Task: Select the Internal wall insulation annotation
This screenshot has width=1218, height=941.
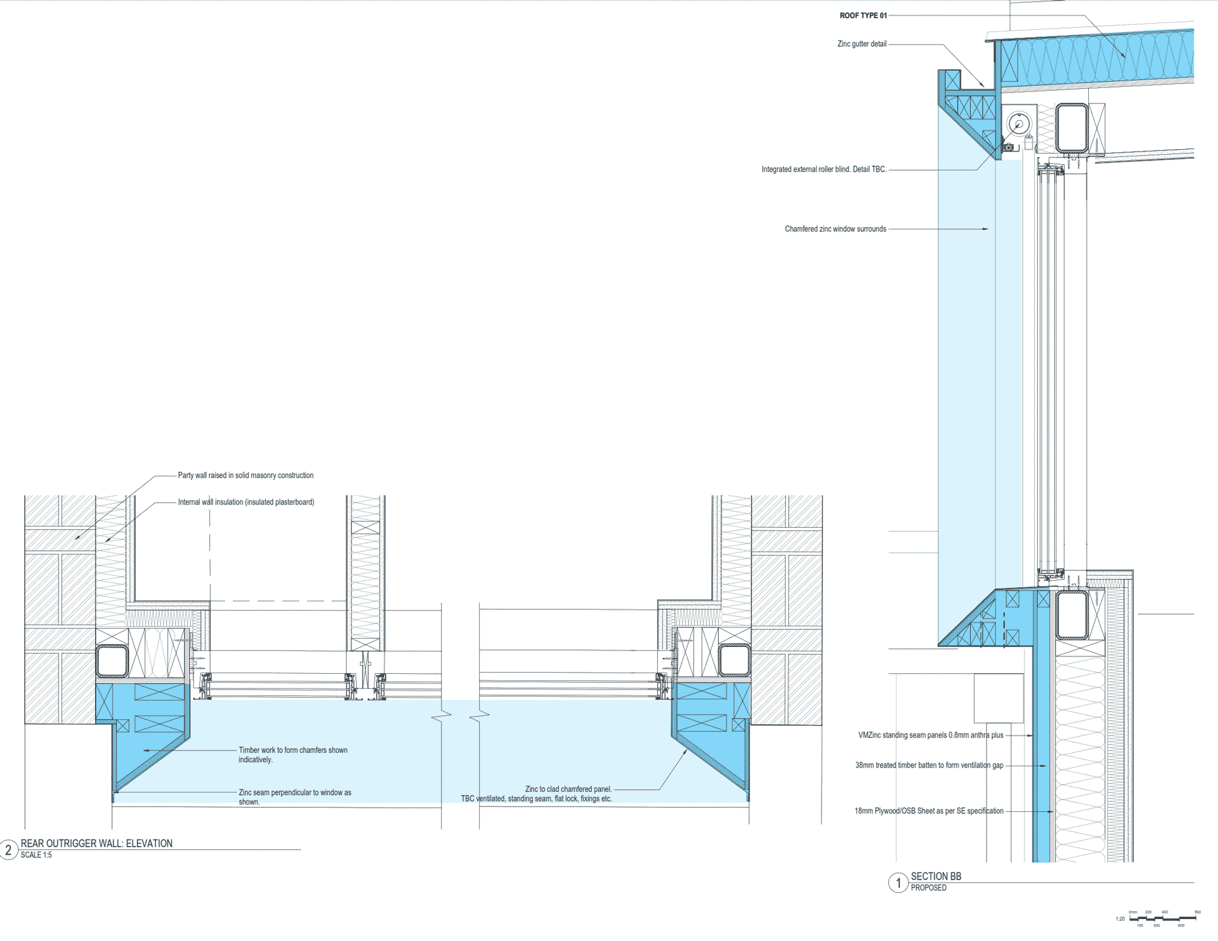Action: pos(246,502)
